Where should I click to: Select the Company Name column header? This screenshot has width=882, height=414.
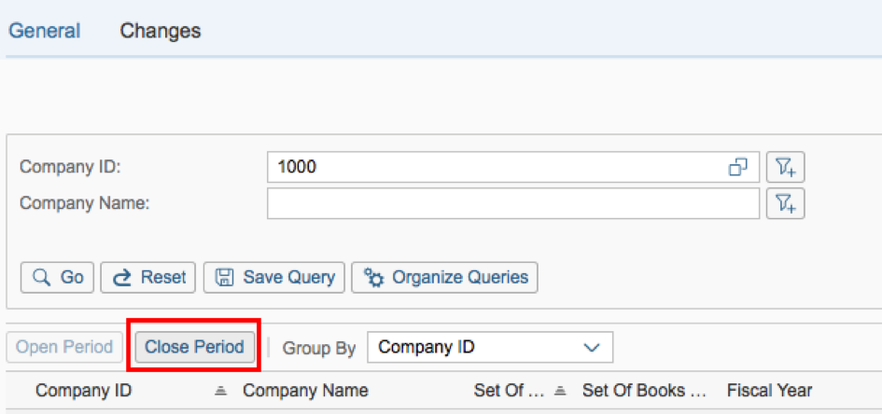305,391
